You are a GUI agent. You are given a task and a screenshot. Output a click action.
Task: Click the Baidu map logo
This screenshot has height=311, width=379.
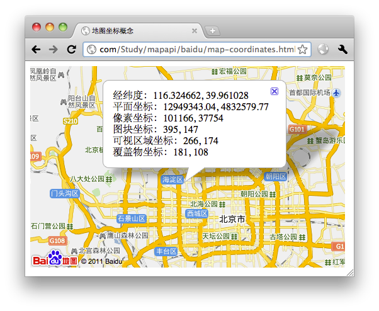point(55,259)
